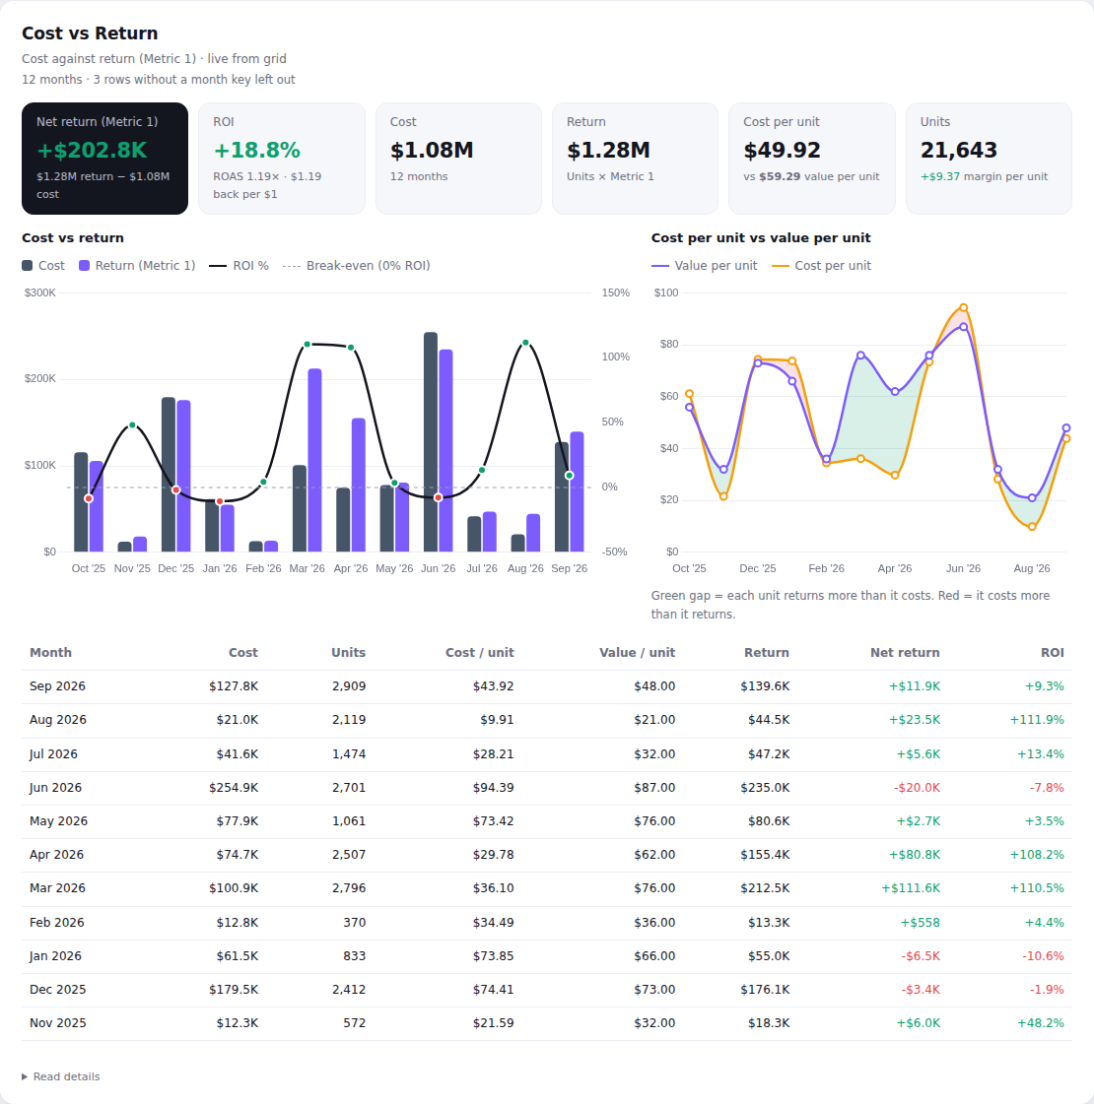The image size is (1094, 1104).
Task: Open the Net return (Metric 1) card
Action: tap(104, 159)
